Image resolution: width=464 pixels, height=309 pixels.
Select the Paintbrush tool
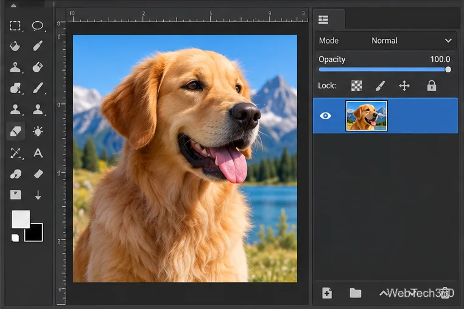click(x=38, y=88)
